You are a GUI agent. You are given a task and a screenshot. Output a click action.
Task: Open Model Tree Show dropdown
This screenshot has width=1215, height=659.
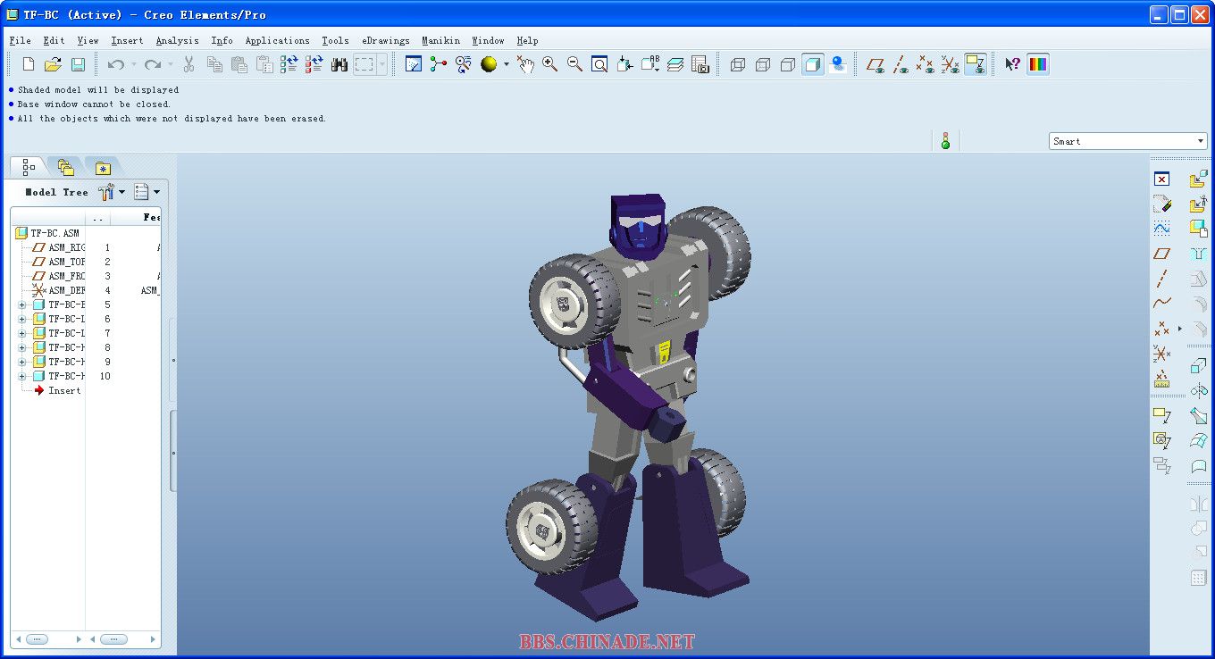click(112, 191)
